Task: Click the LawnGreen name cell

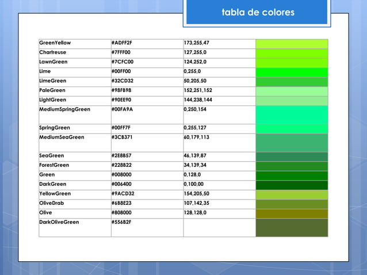Action: click(74, 62)
